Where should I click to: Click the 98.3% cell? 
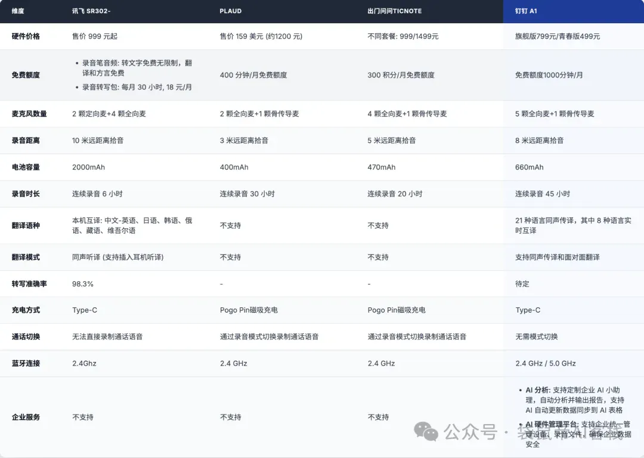click(82, 284)
